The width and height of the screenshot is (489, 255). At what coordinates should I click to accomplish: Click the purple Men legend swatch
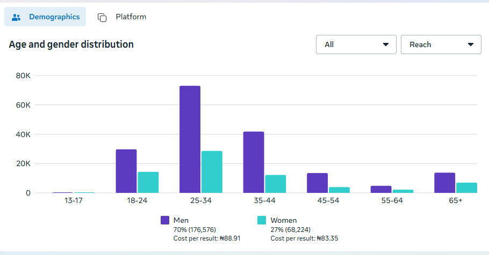pyautogui.click(x=165, y=220)
